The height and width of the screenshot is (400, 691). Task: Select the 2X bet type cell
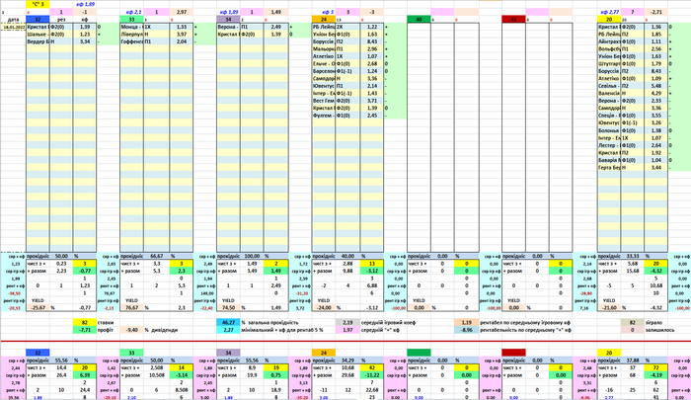click(x=347, y=27)
